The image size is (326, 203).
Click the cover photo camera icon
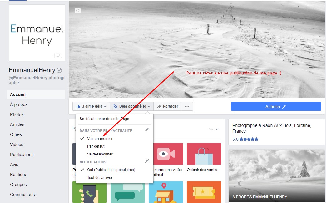pyautogui.click(x=78, y=10)
